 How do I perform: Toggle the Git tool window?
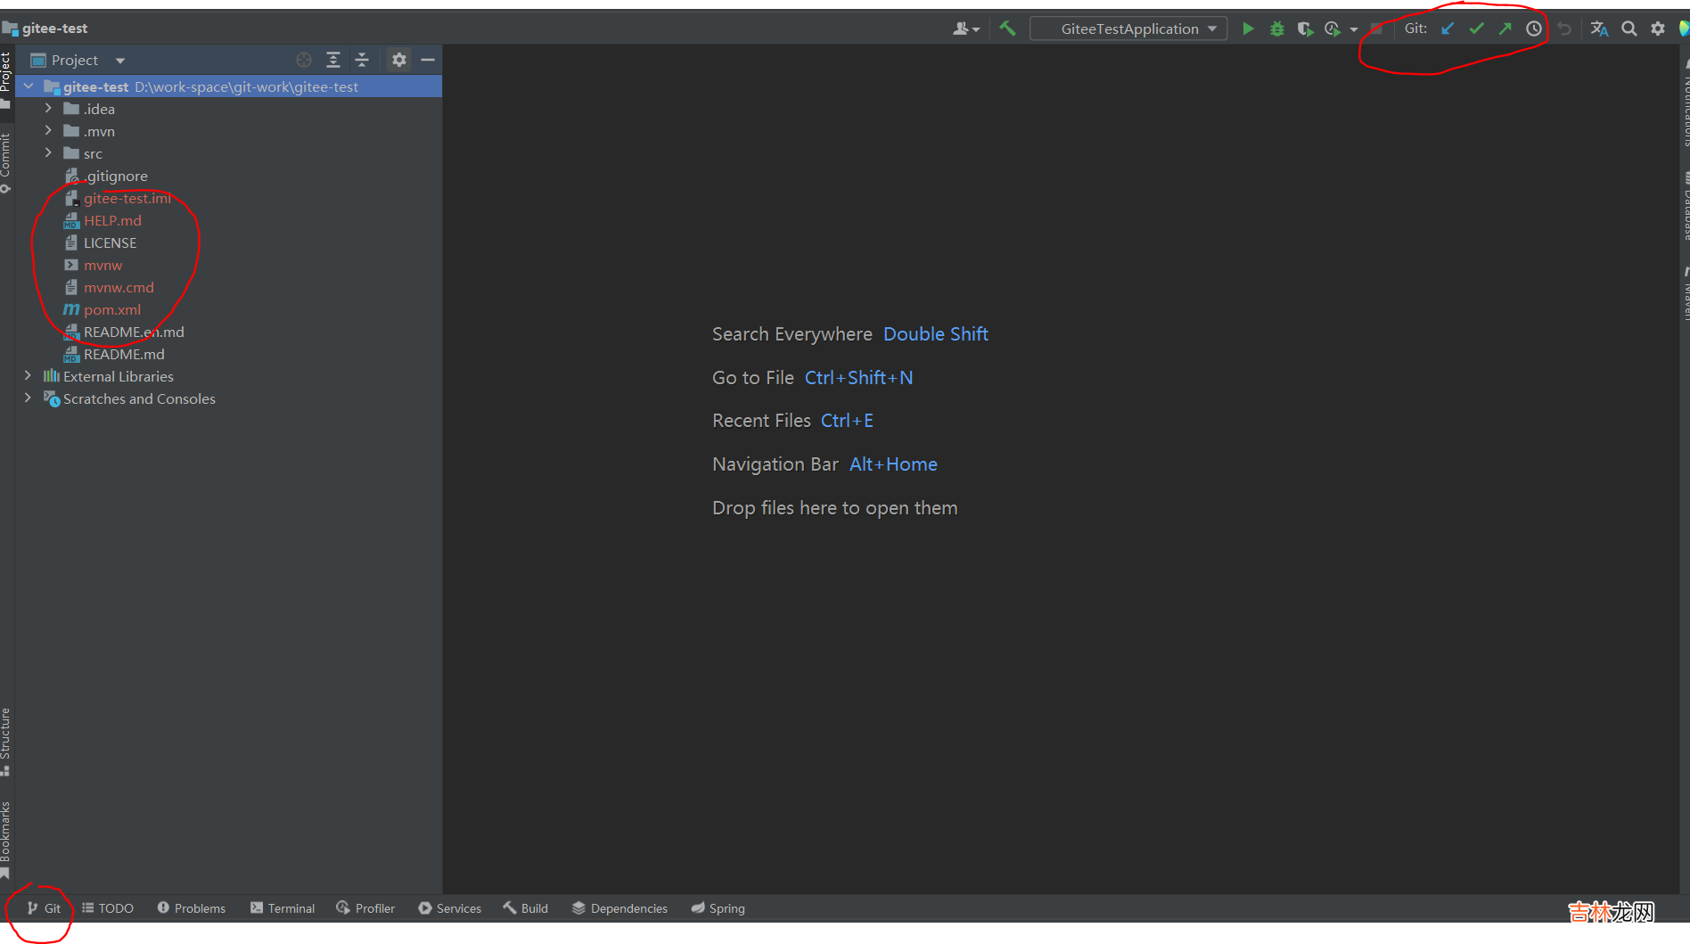click(44, 908)
